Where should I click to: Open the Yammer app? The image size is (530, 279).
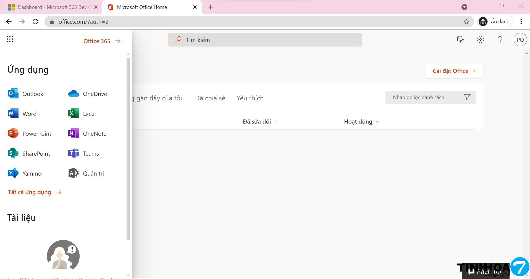click(25, 173)
